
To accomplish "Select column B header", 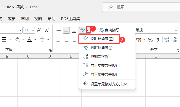I will (x=7, y=56).
